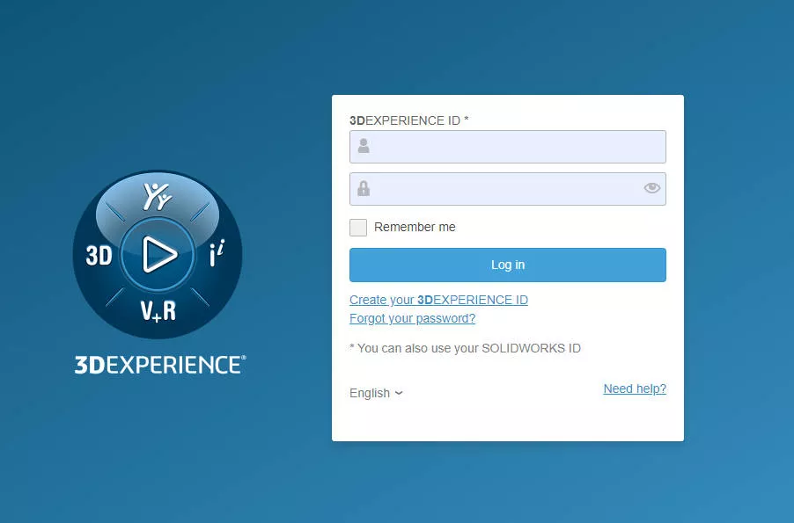The image size is (794, 523).
Task: Click the SOLIDWORKS ID note text
Action: (465, 348)
